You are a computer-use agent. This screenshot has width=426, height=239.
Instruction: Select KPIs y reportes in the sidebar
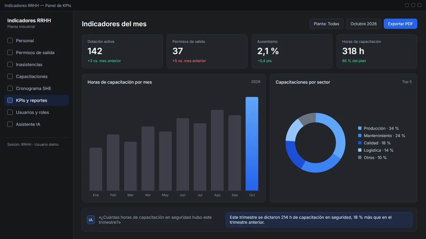36,100
